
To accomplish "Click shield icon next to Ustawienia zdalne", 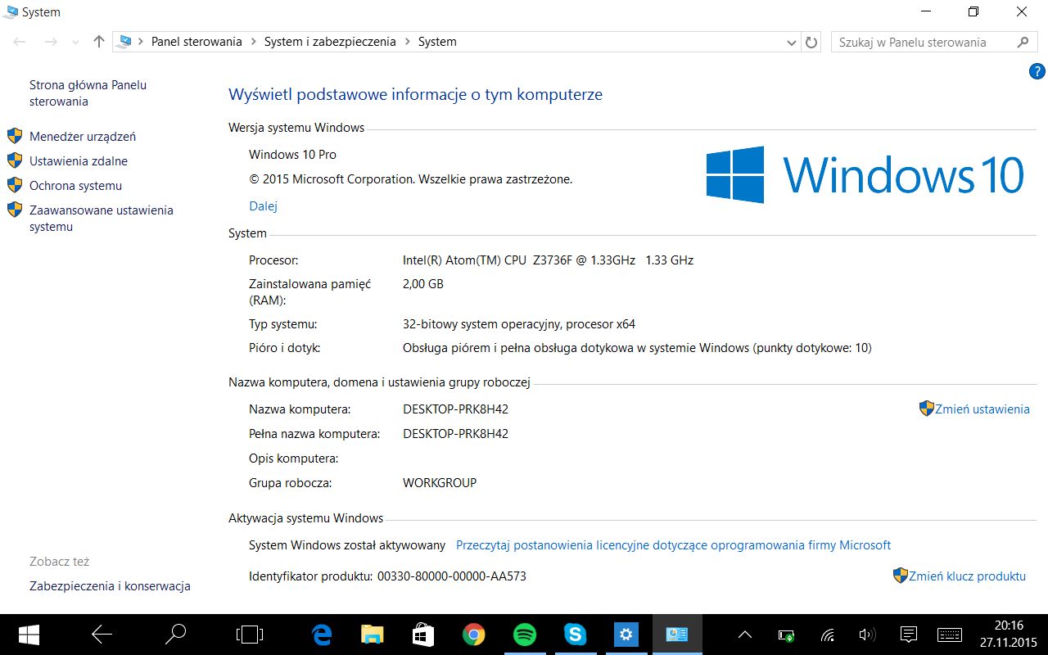I will coord(15,160).
